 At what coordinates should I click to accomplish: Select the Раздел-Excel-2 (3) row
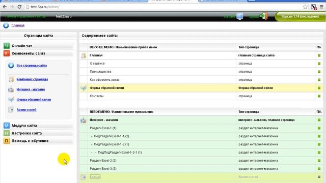[103, 161]
